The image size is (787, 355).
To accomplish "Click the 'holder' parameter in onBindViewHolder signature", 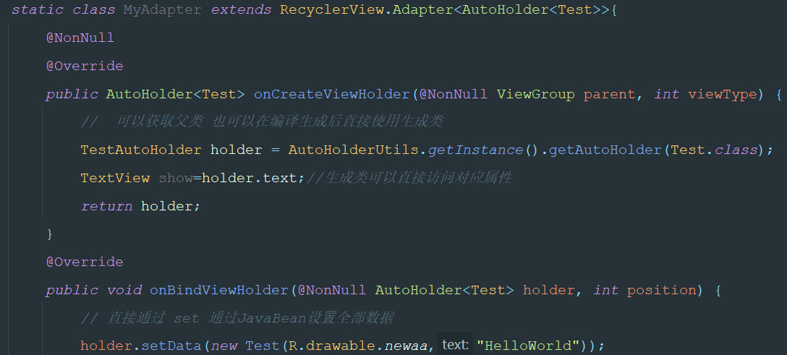I will pyautogui.click(x=548, y=290).
